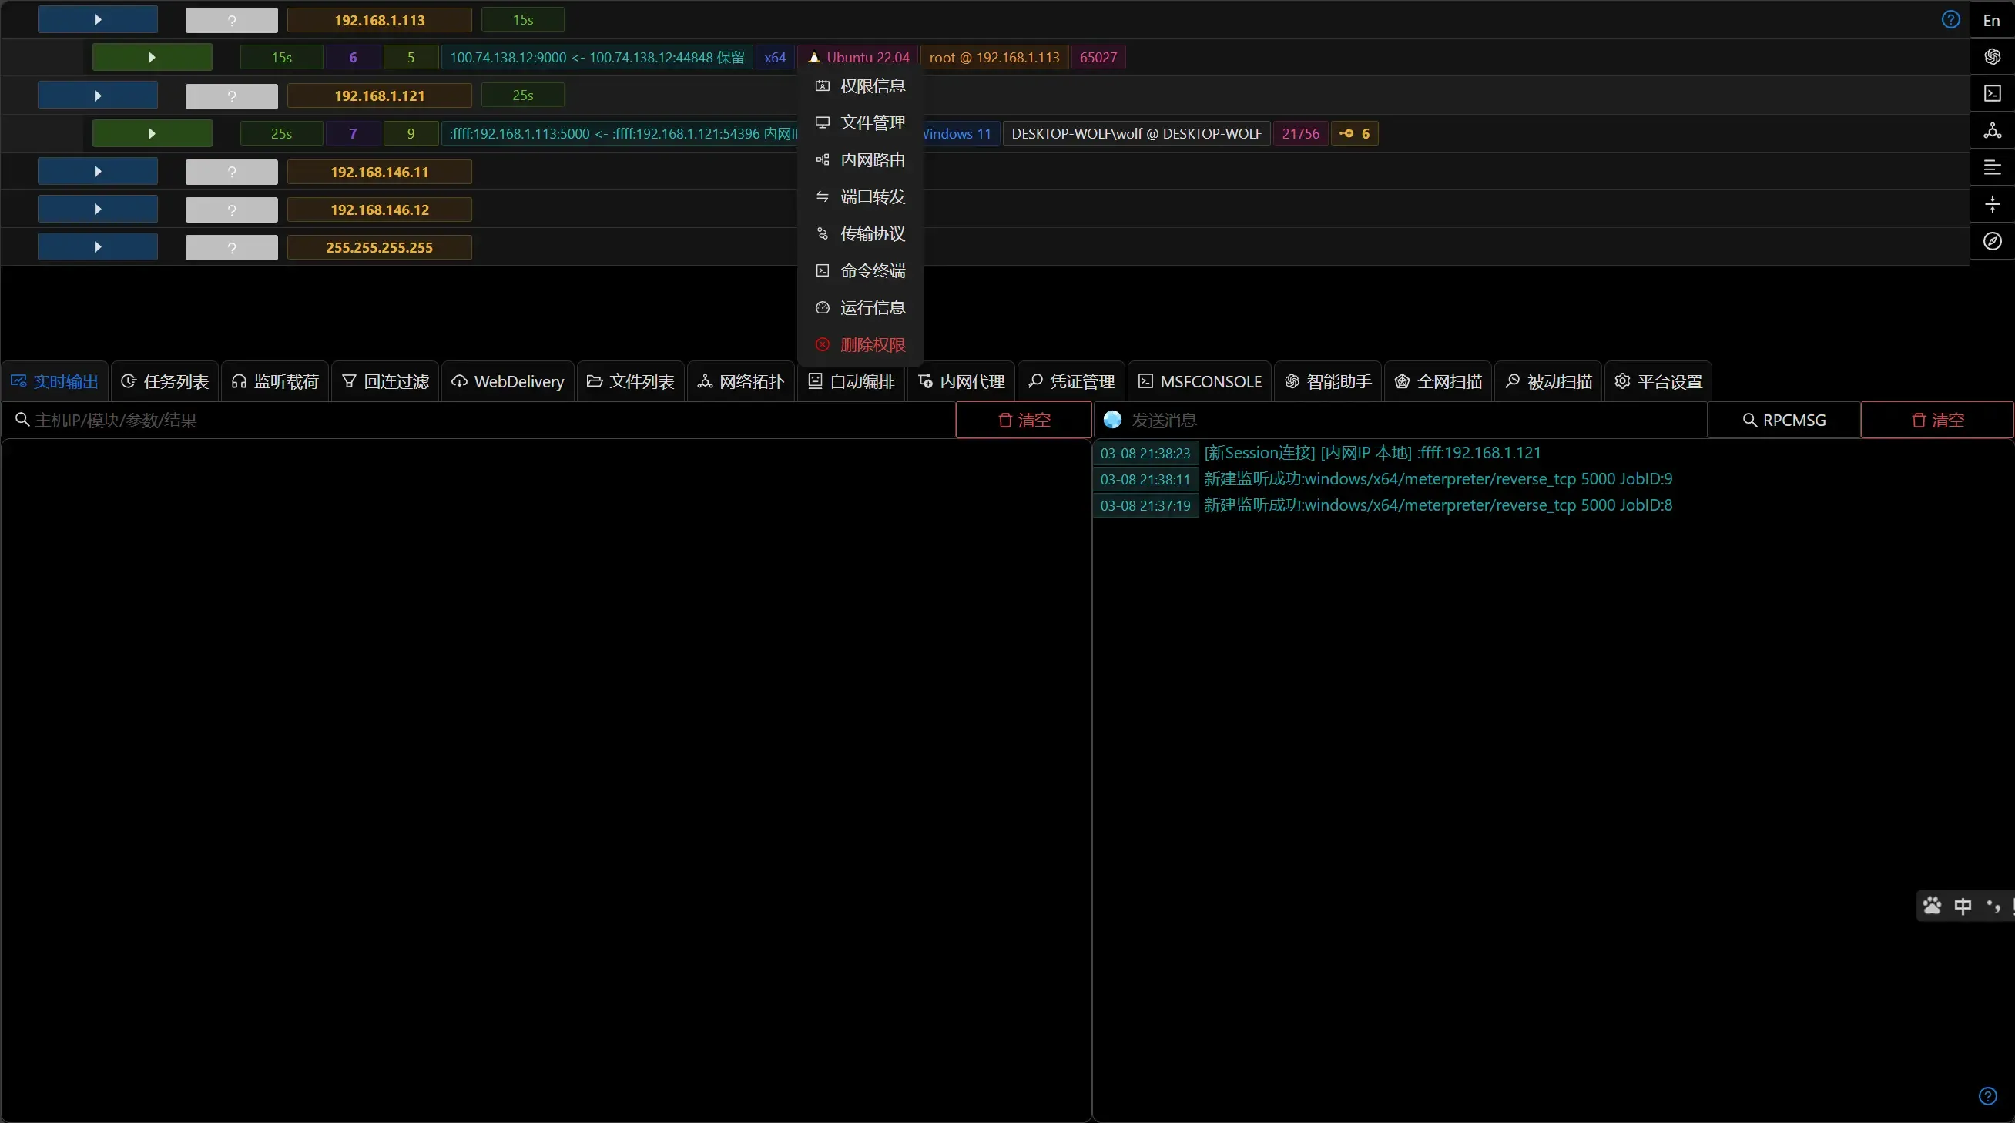Clear the real-time output with left 清空 button
This screenshot has height=1123, width=2015.
click(x=1024, y=420)
